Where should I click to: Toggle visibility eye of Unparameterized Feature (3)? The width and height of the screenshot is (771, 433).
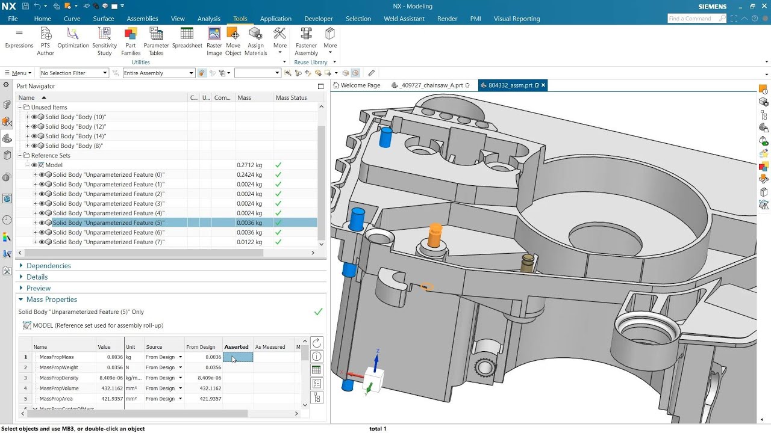(42, 204)
